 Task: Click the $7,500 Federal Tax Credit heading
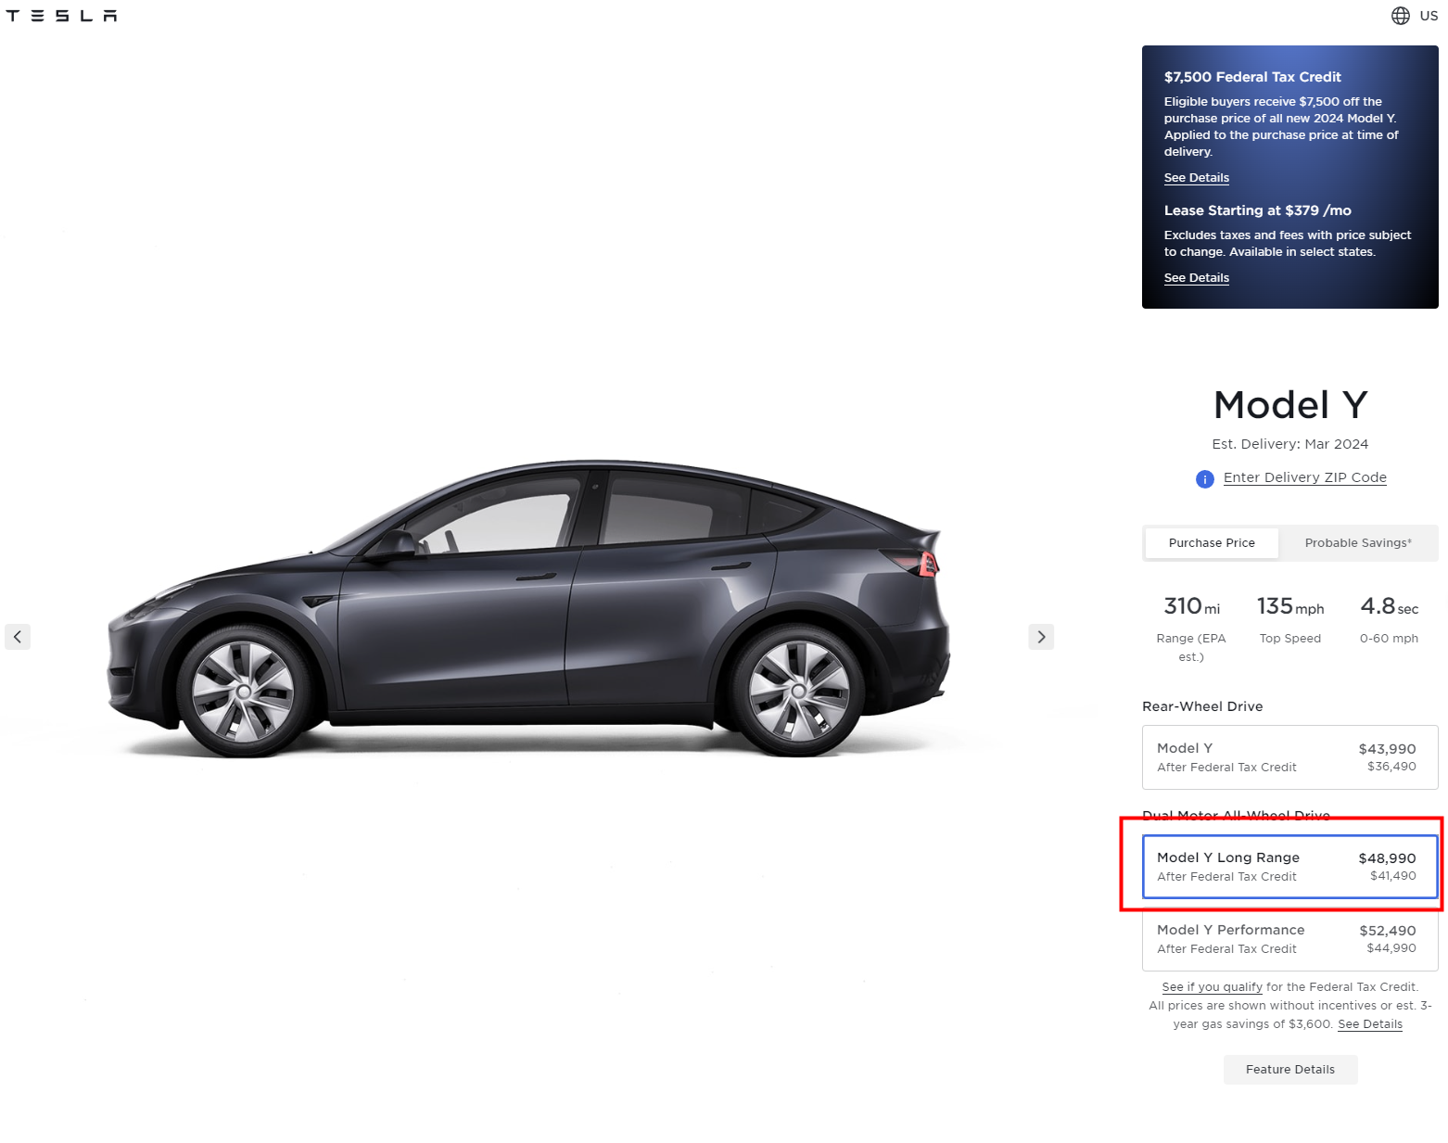point(1252,77)
